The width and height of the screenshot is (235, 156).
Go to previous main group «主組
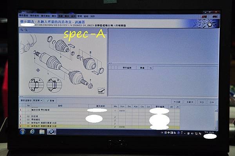click(x=177, y=102)
